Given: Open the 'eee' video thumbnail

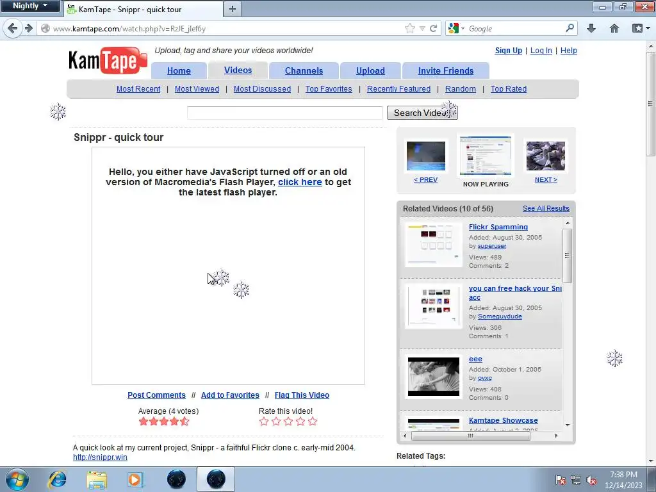Looking at the screenshot, I should click(434, 377).
